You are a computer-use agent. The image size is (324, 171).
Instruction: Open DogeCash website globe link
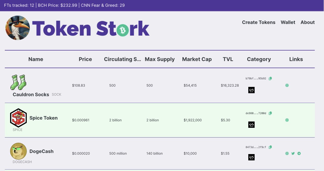287,153
